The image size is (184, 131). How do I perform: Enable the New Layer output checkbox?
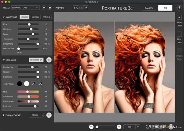pyautogui.click(x=179, y=34)
